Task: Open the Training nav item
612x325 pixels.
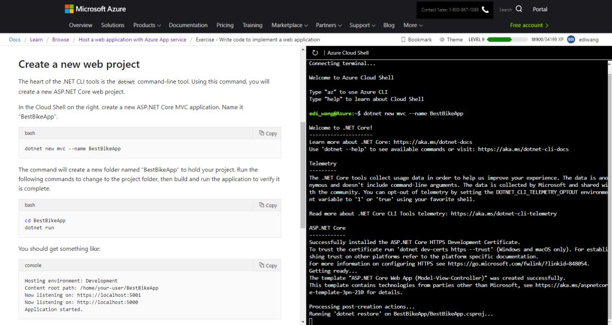Action: (253, 25)
